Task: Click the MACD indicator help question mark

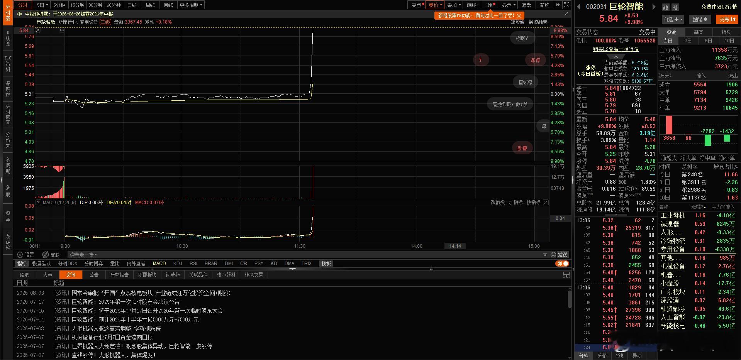Action: click(x=38, y=203)
